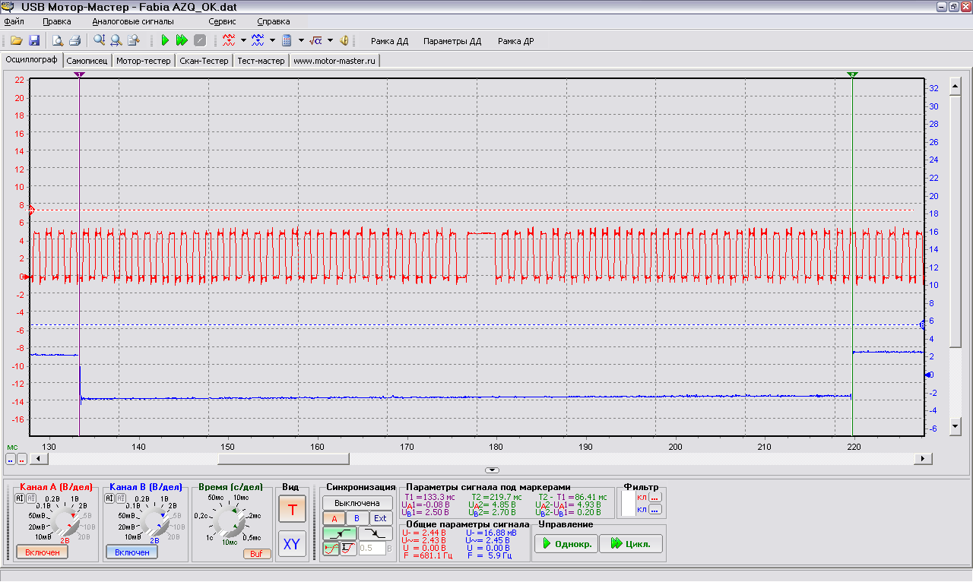Viewport: 973px width, 582px height.
Task: Open dropdown arrow next to square-root icon
Action: (x=330, y=41)
